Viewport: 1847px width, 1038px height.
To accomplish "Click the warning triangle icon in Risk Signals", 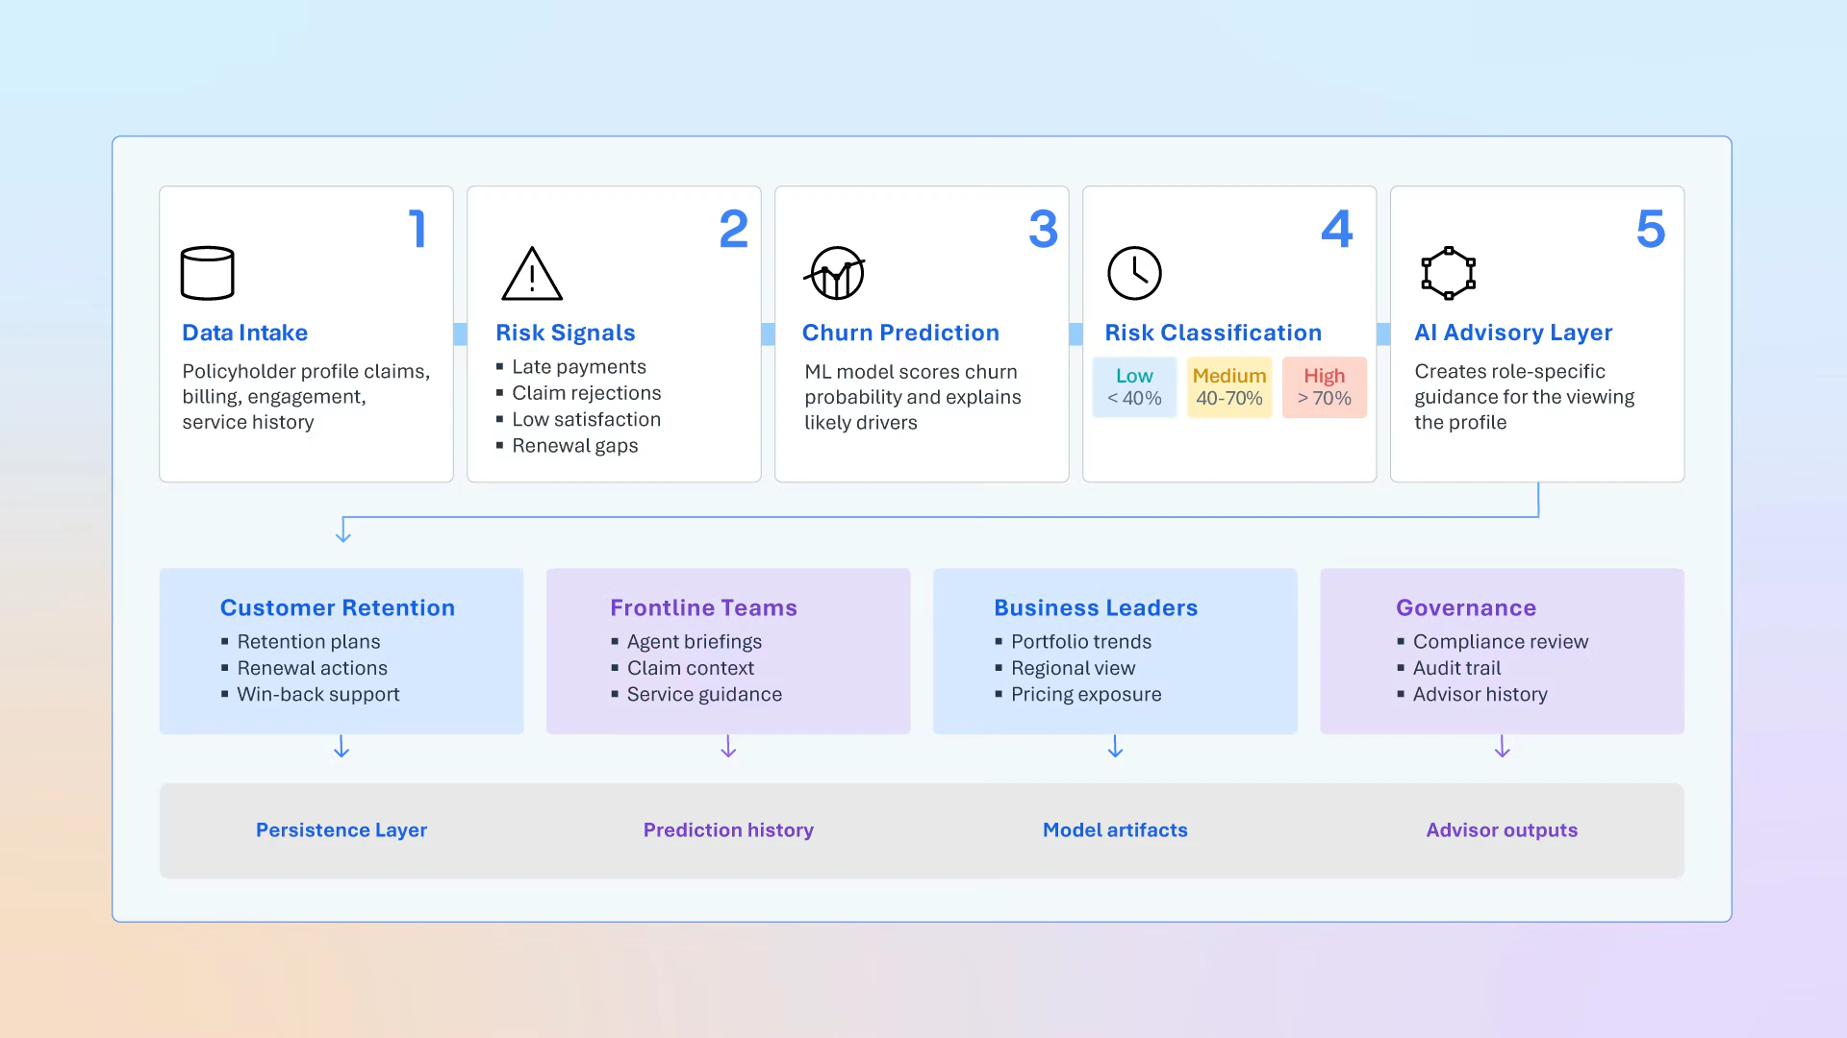I will click(x=531, y=274).
